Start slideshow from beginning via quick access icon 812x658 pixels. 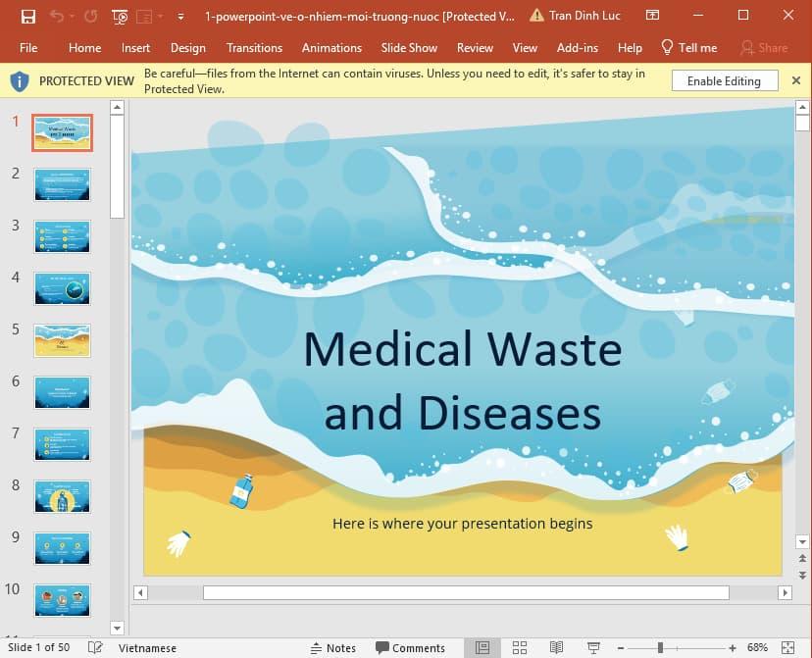tap(120, 17)
